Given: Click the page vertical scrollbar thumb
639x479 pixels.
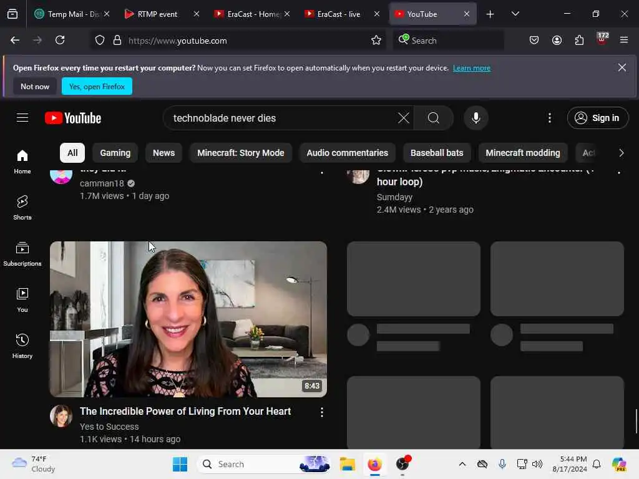Looking at the screenshot, I should coord(636,421).
